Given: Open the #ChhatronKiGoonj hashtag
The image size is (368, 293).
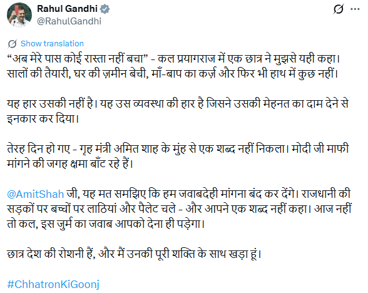Looking at the screenshot, I should [53, 284].
